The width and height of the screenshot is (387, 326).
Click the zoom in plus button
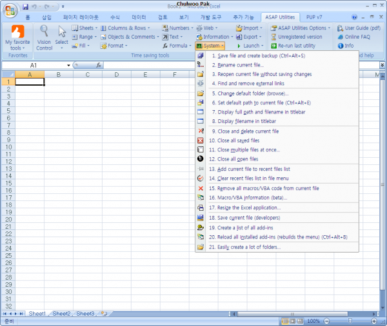pos(374,321)
